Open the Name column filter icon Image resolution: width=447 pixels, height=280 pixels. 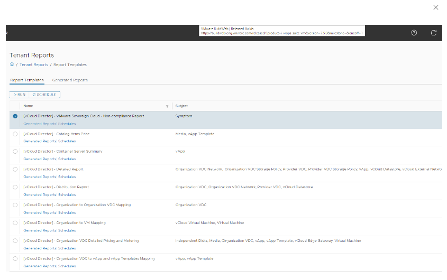tap(167, 106)
